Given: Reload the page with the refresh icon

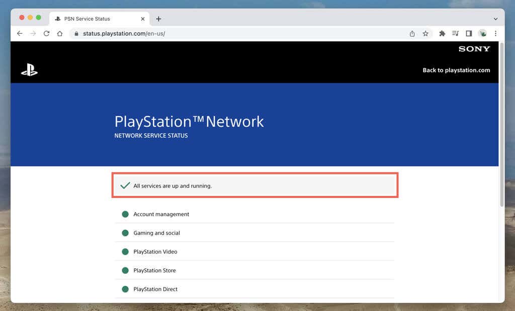Looking at the screenshot, I should point(46,33).
